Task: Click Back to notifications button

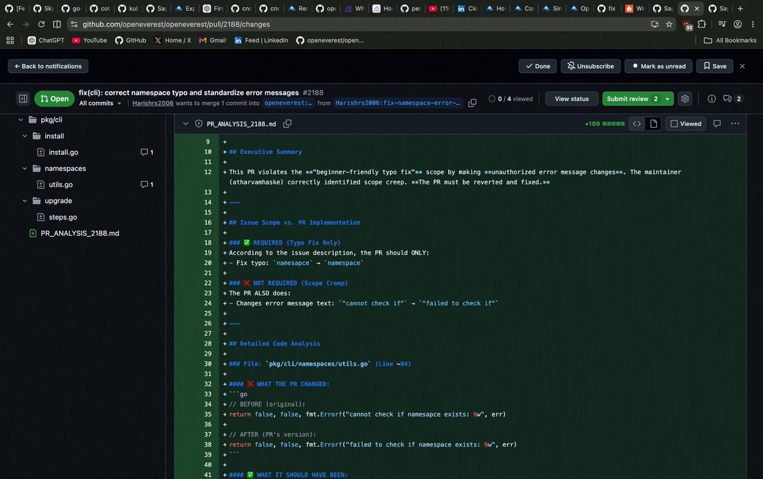Action: coord(48,66)
